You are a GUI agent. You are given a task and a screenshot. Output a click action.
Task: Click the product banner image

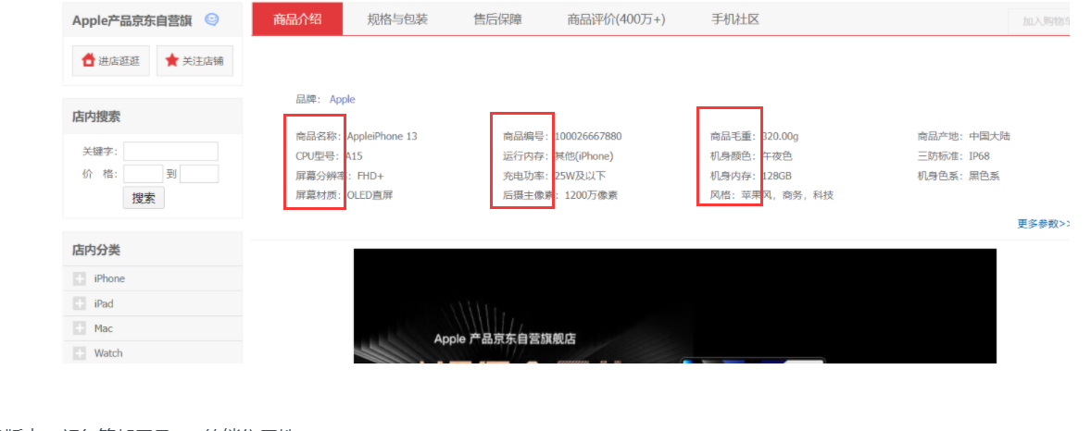coord(674,305)
